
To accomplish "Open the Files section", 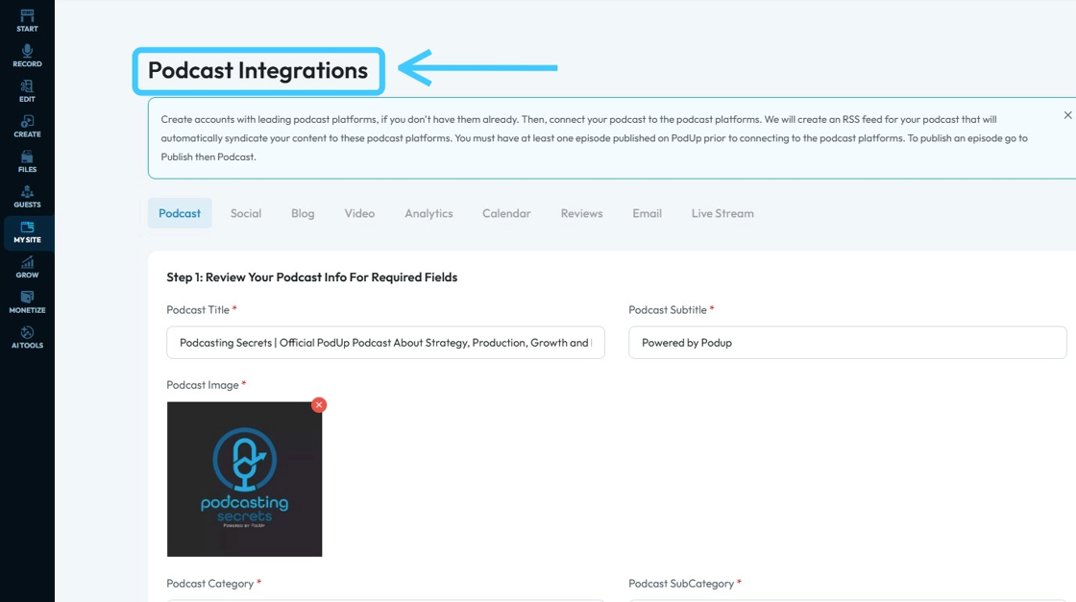I will coord(27,161).
